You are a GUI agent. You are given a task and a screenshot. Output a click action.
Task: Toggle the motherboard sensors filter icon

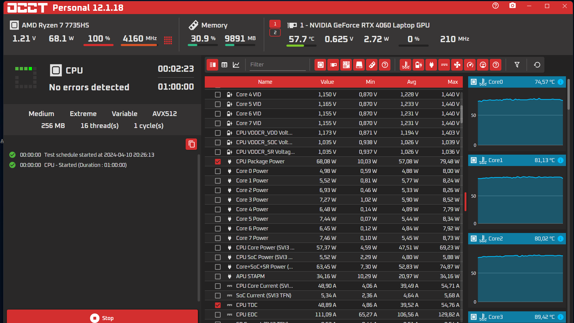click(346, 65)
